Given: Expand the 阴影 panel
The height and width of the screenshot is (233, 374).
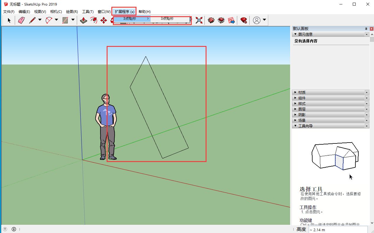Looking at the screenshot, I should [295, 115].
